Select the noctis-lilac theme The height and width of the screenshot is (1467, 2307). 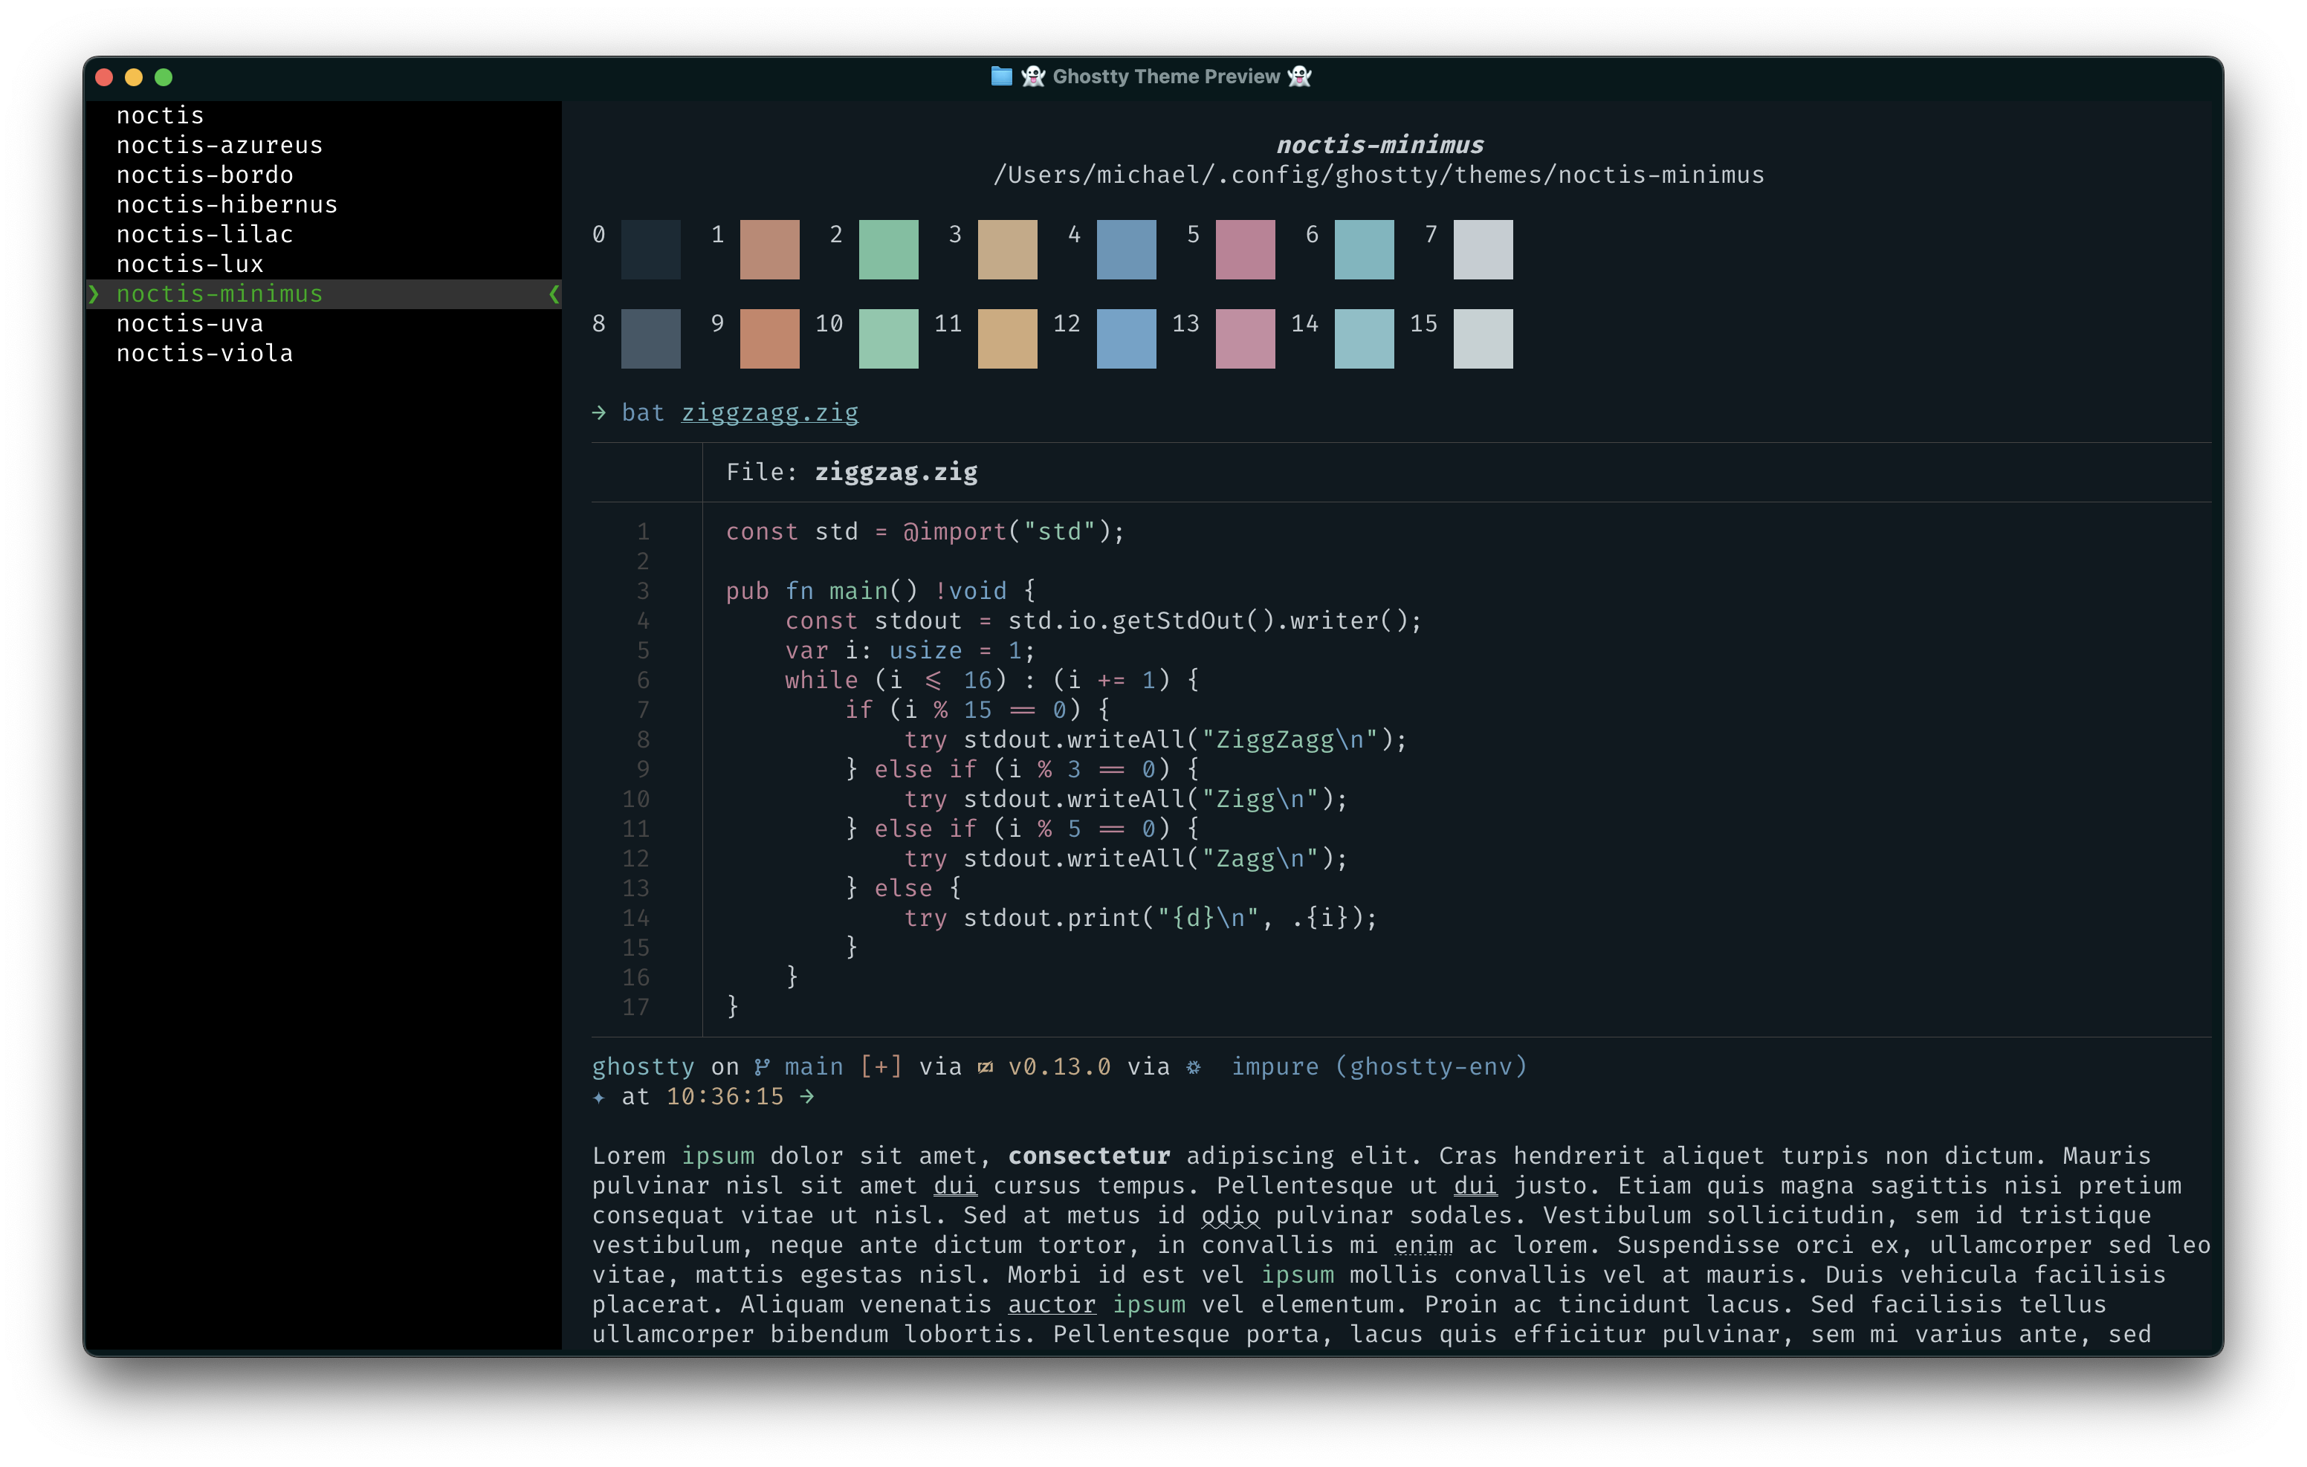(x=205, y=234)
